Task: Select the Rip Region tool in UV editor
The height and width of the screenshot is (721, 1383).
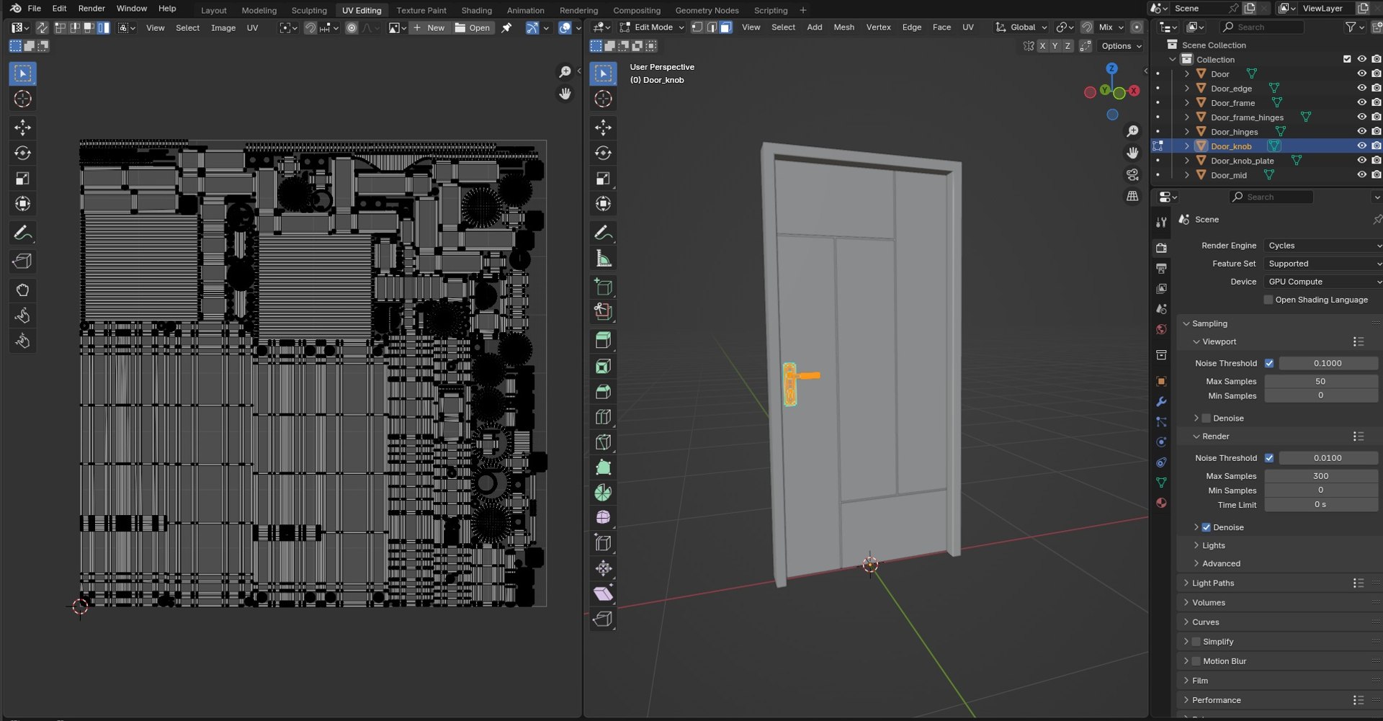Action: (x=22, y=261)
